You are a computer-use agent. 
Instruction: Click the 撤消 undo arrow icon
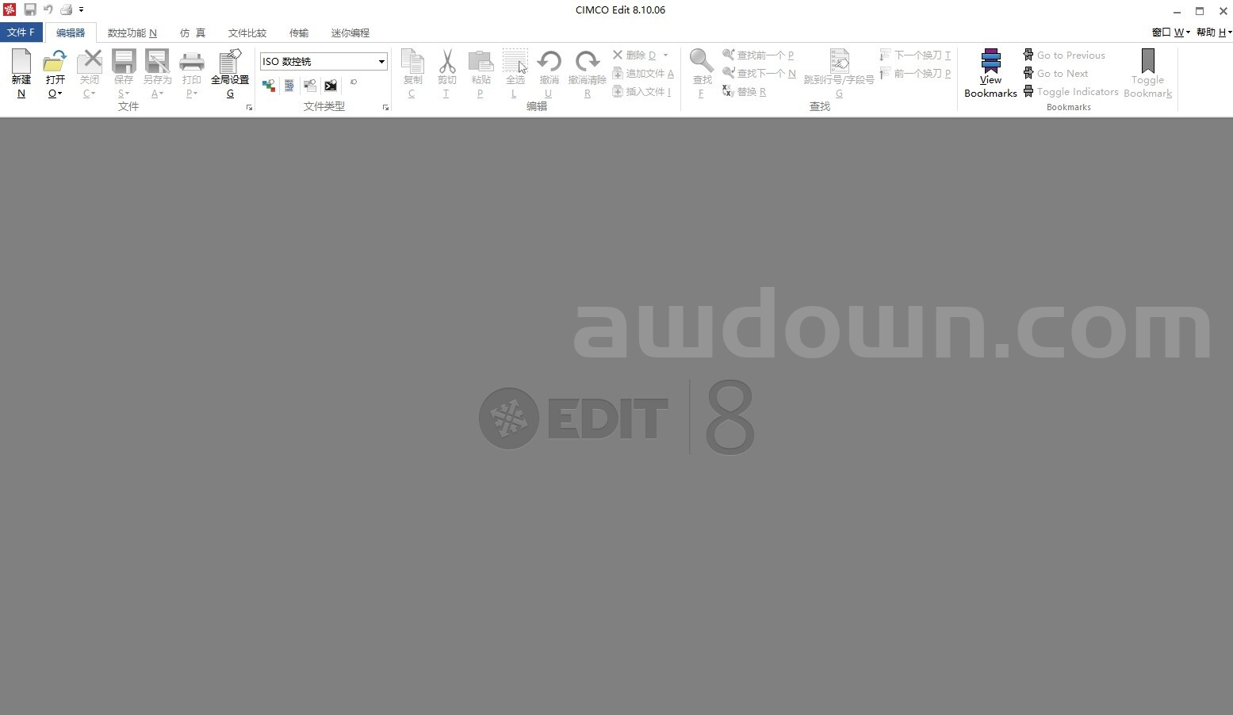[549, 62]
